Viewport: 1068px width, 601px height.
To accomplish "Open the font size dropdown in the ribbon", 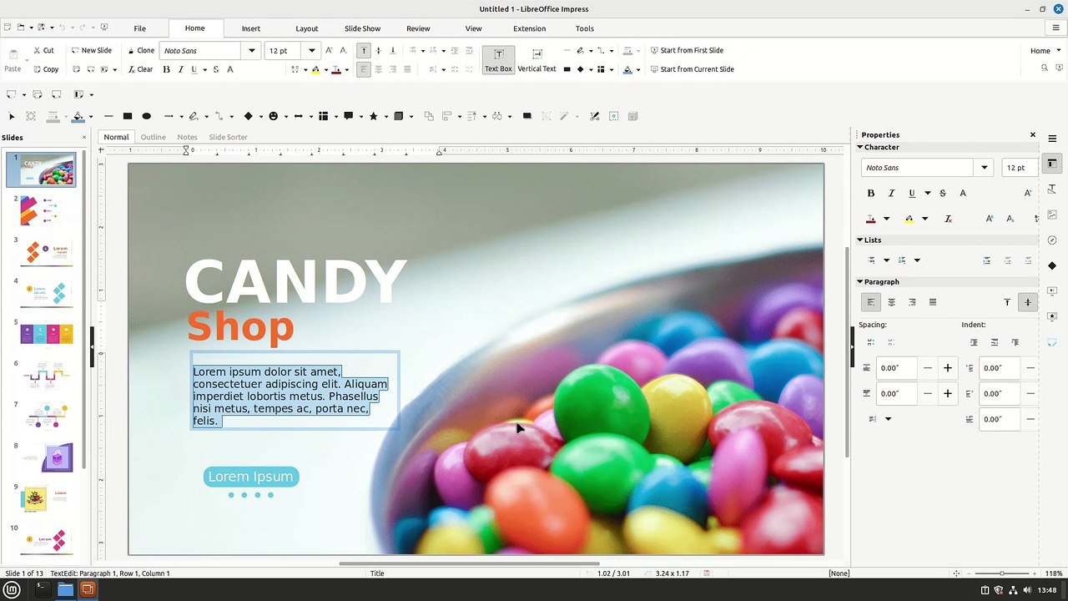I will pyautogui.click(x=312, y=51).
